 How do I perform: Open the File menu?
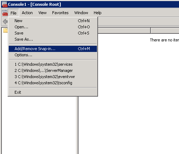pos(13,13)
